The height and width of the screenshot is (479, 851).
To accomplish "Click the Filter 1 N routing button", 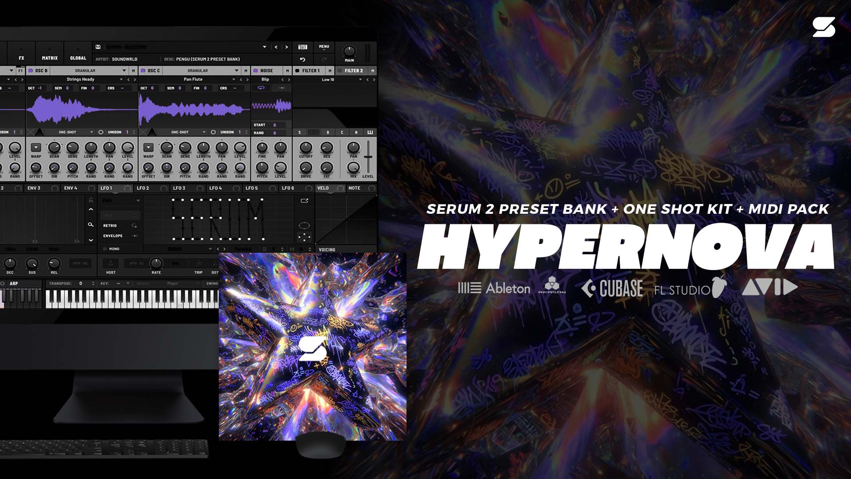I will coord(356,132).
